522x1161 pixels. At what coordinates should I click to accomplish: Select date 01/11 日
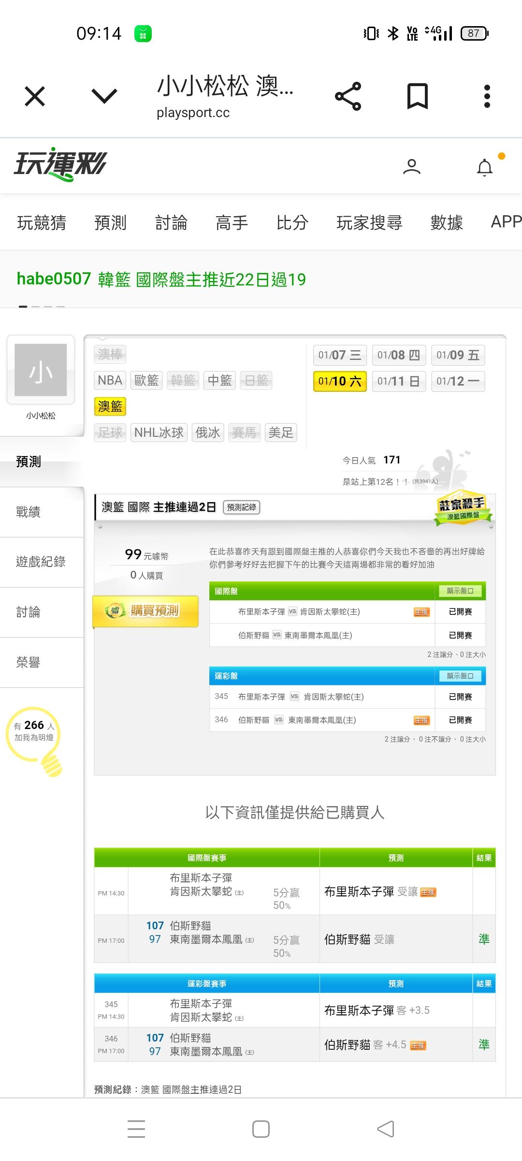pyautogui.click(x=399, y=381)
